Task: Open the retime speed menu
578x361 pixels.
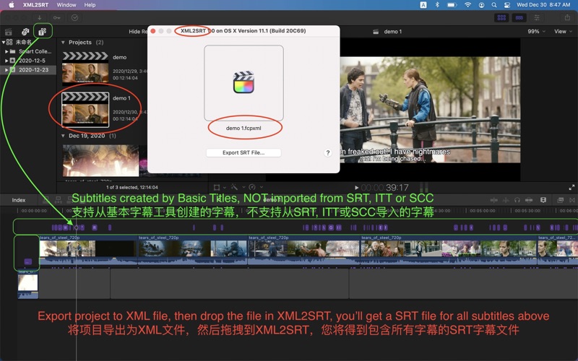Action: (x=256, y=188)
